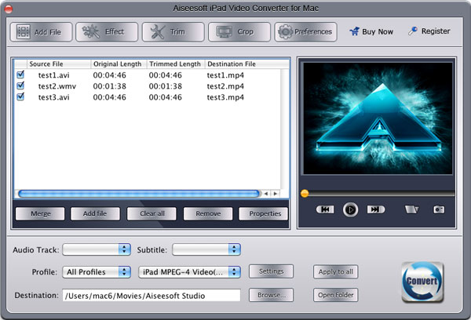This screenshot has width=471, height=320.
Task: Click the Destination path input field
Action: [x=152, y=296]
